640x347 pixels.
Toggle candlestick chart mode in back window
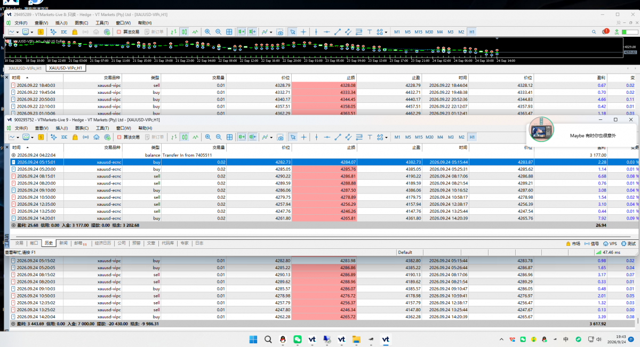point(184,32)
